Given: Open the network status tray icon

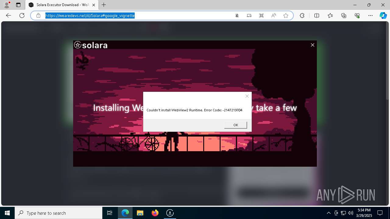Looking at the screenshot, I should 343,213.
